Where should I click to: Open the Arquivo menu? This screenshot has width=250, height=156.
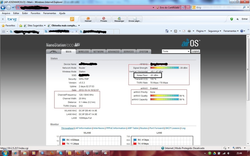(x=6, y=13)
